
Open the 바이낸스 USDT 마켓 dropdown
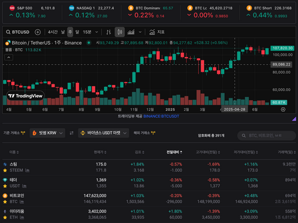103,133
